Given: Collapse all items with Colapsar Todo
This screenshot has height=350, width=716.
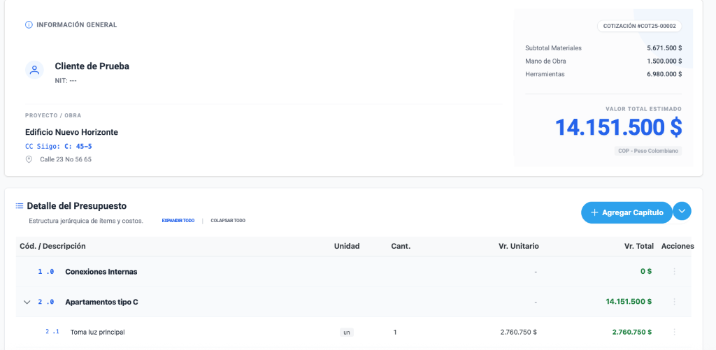Looking at the screenshot, I should (228, 221).
